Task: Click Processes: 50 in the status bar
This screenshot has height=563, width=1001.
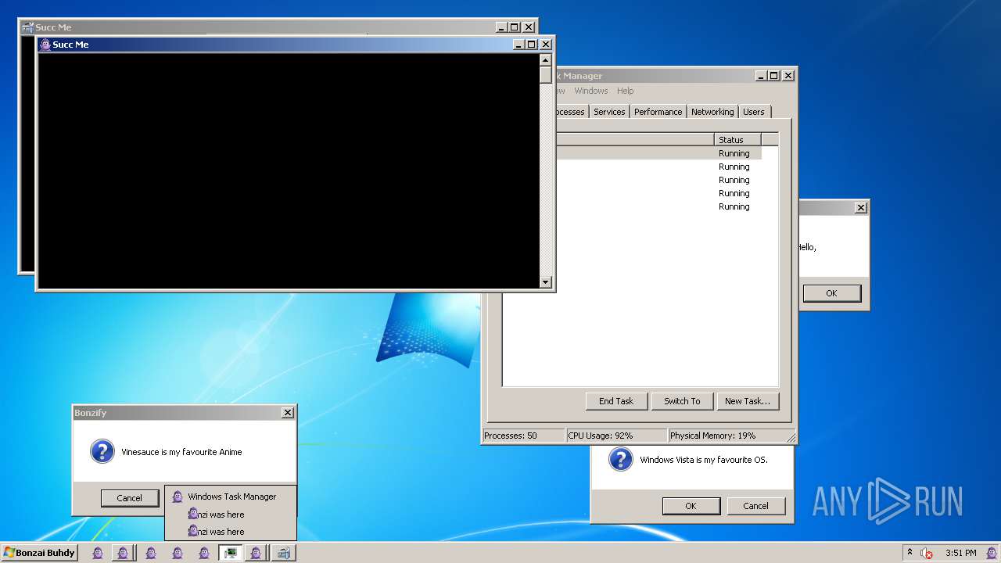Action: tap(522, 436)
